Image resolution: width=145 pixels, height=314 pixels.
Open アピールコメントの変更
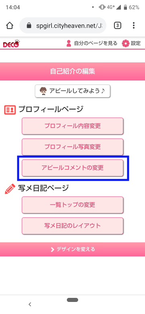point(72,167)
